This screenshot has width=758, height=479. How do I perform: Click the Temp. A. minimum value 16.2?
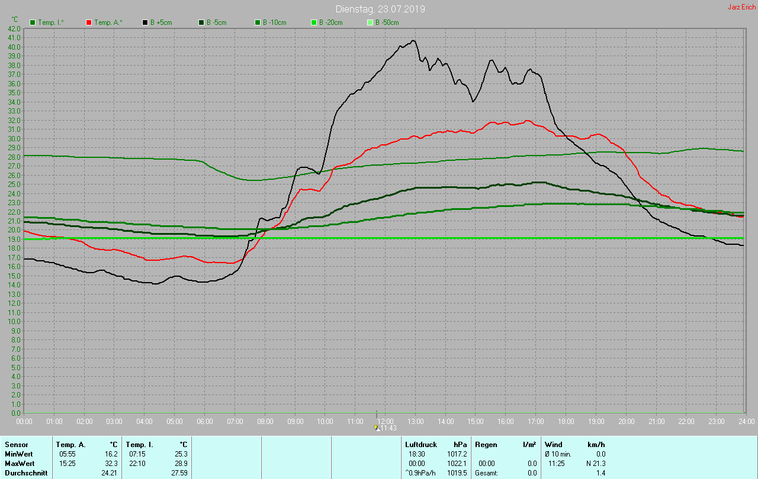(111, 454)
